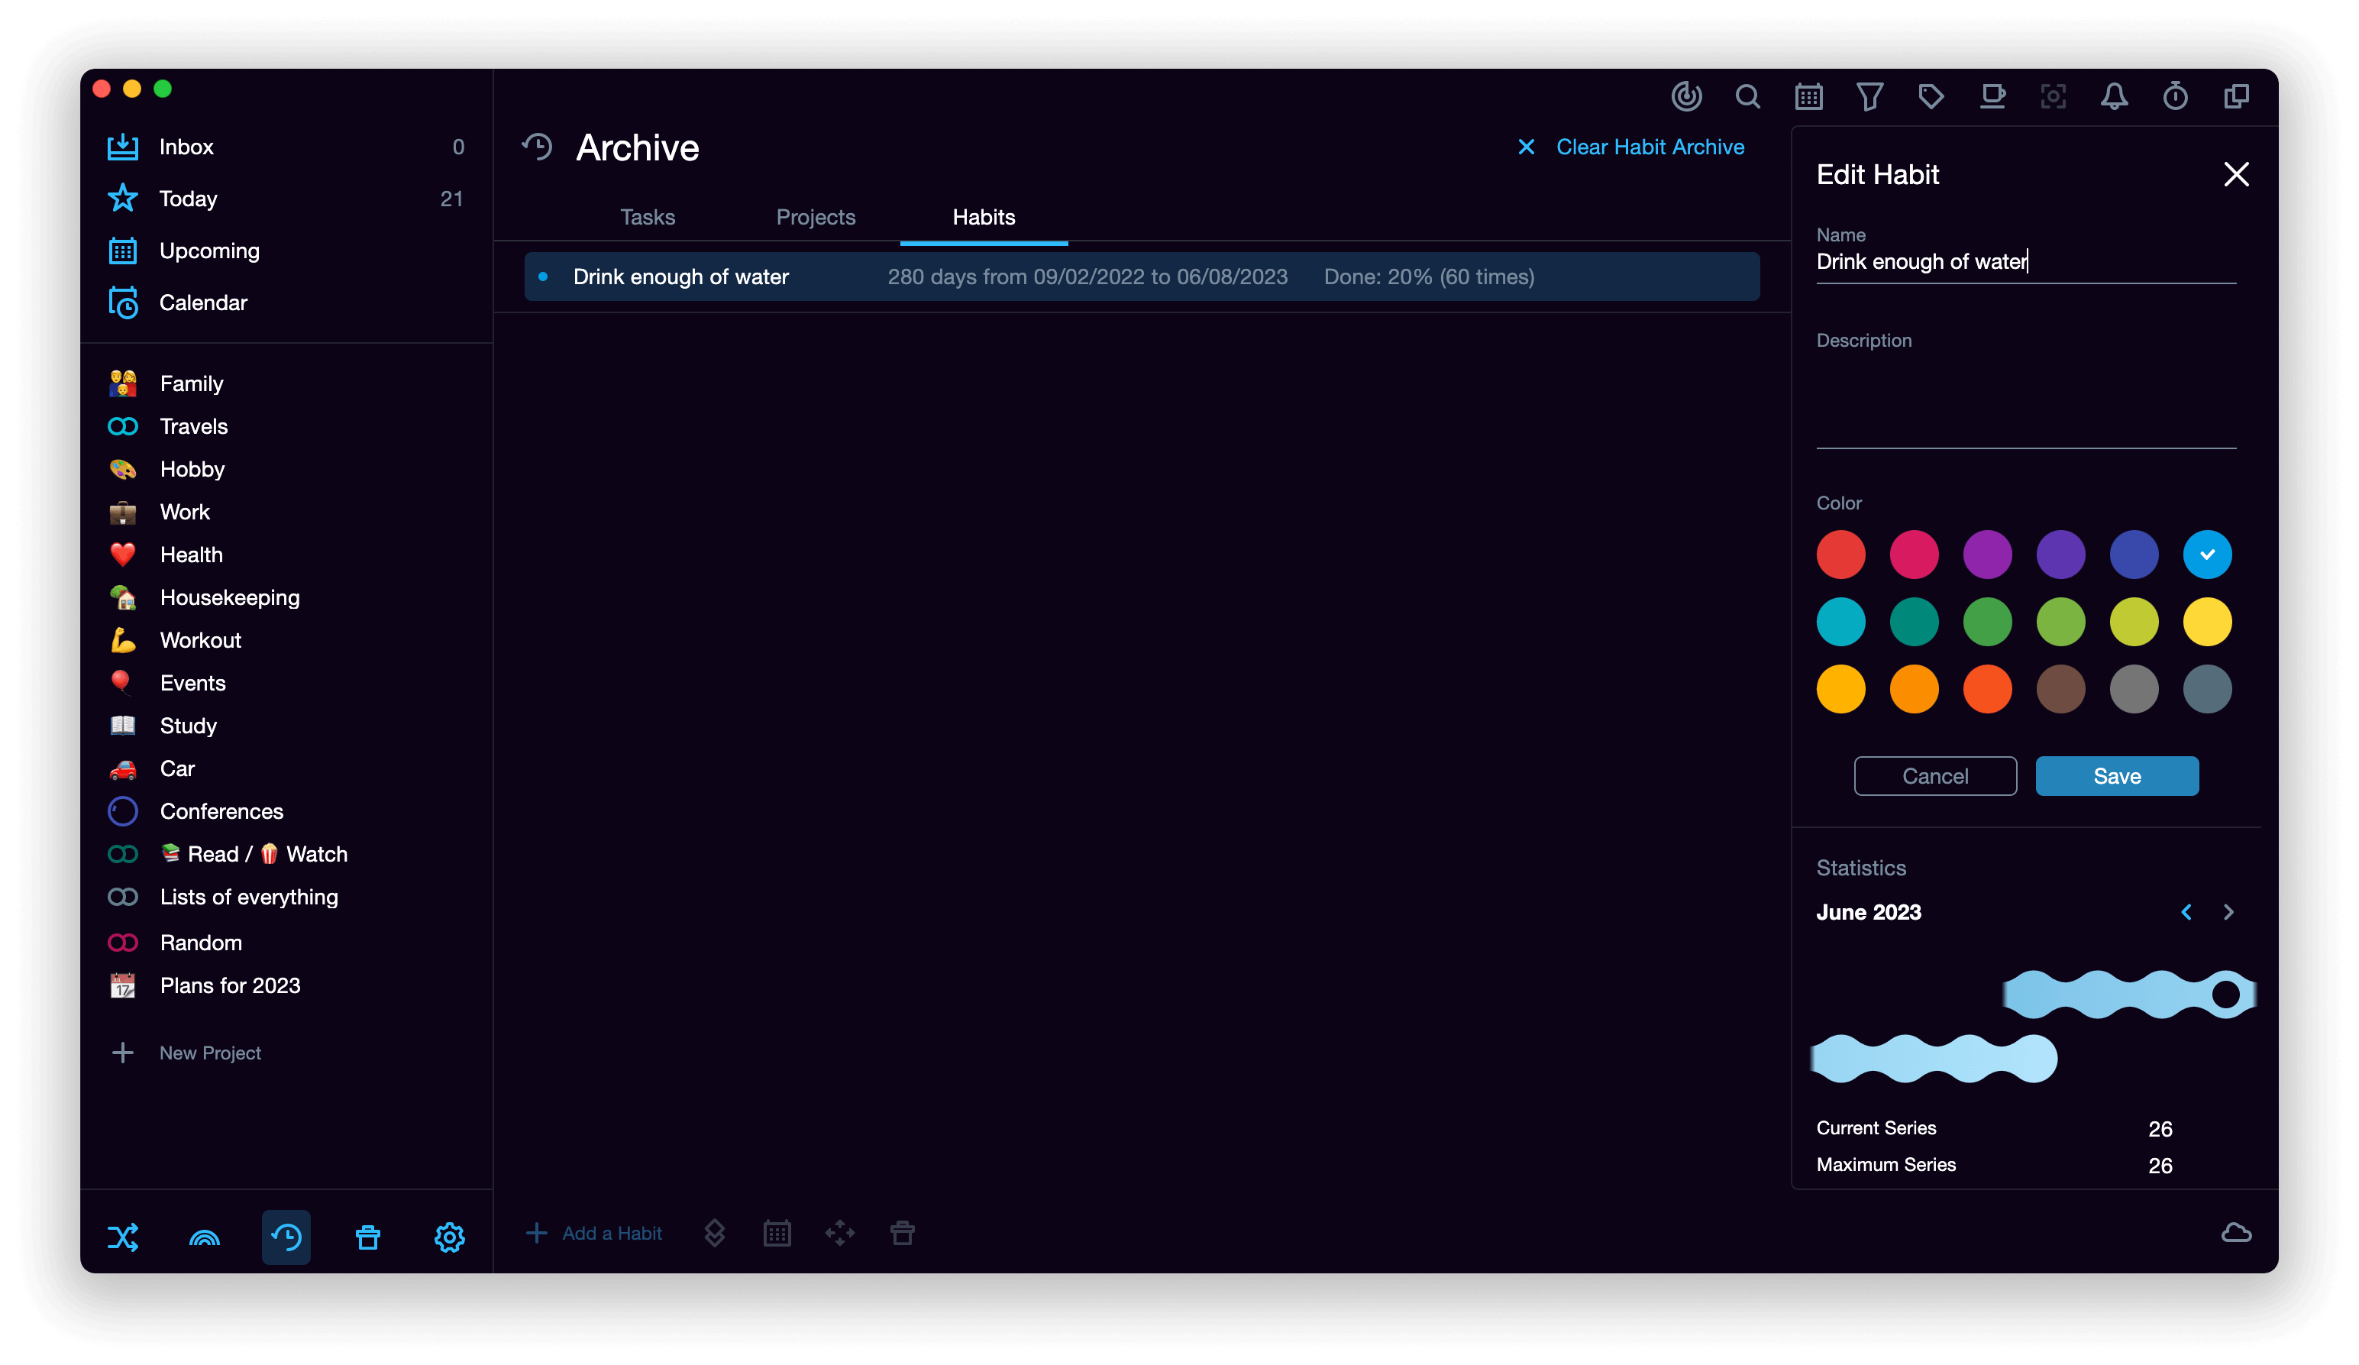Open the archive history icon in bottom sidebar
This screenshot has width=2359, height=1365.
pos(286,1237)
